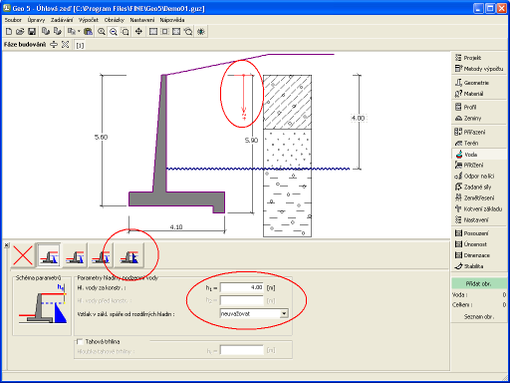Click the Seznam obr. button
Screen dimensions: 510x383
(478, 316)
